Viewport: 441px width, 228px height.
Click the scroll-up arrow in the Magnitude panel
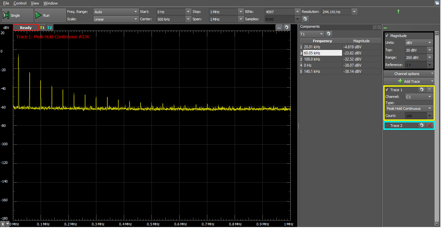click(x=437, y=33)
